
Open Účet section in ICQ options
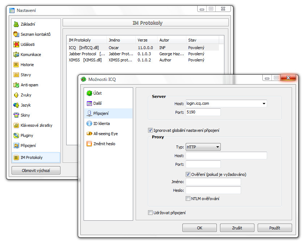point(108,93)
